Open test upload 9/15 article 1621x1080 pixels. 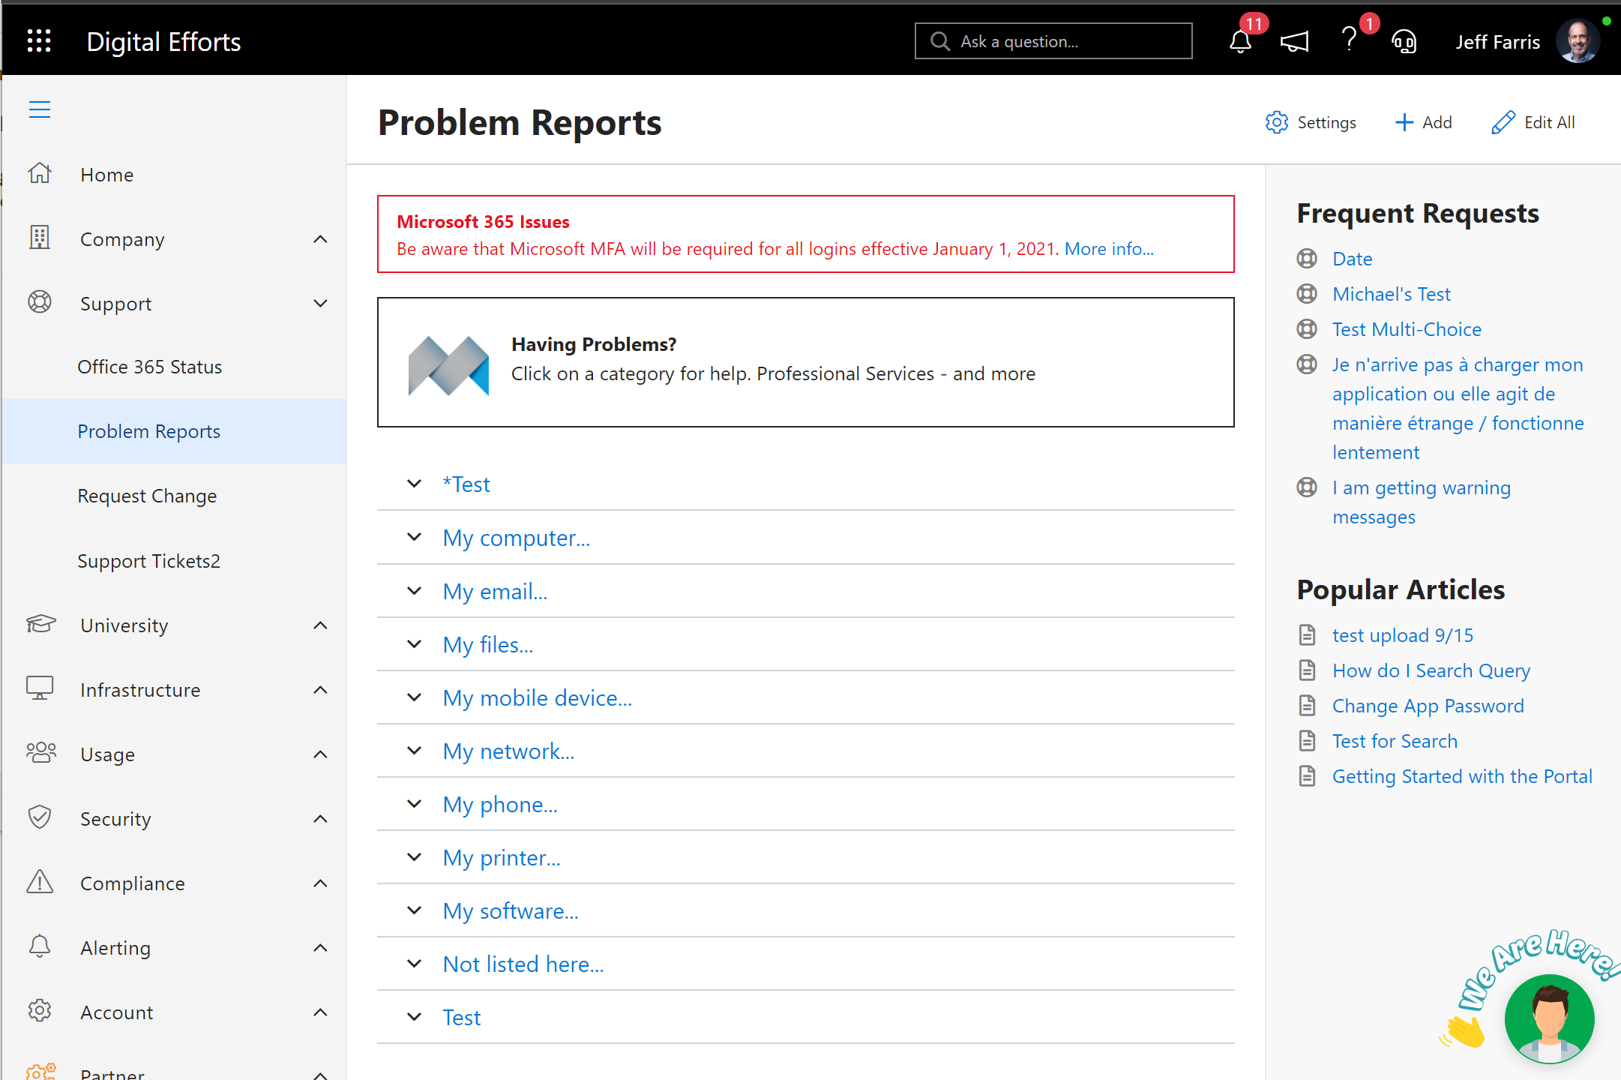point(1403,635)
